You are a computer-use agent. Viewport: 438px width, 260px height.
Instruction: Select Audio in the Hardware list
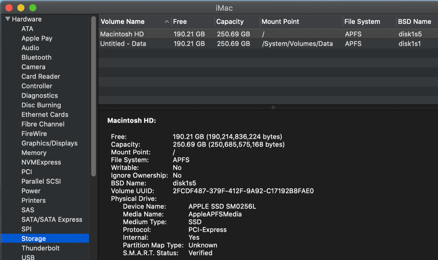(x=30, y=48)
